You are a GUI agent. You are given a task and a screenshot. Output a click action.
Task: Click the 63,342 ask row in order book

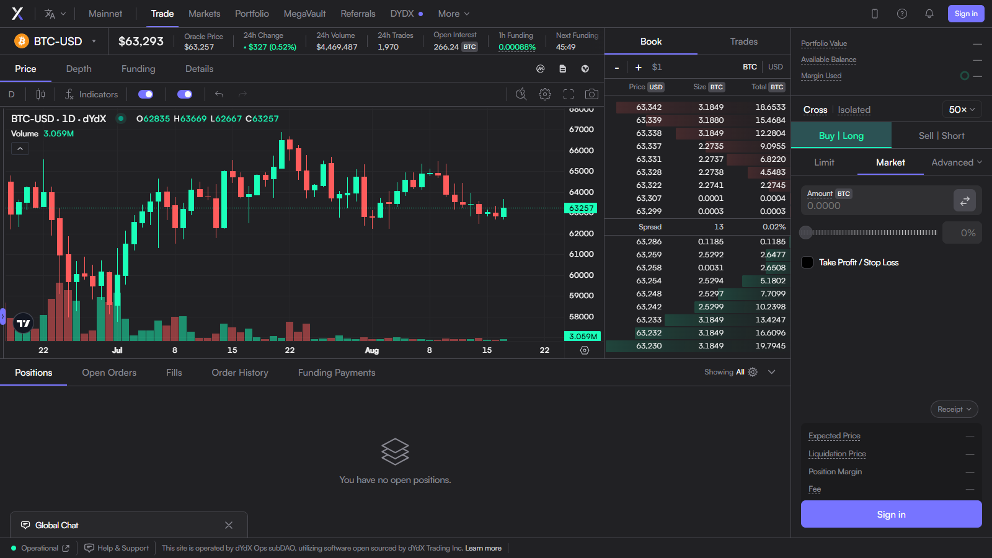[x=697, y=107]
